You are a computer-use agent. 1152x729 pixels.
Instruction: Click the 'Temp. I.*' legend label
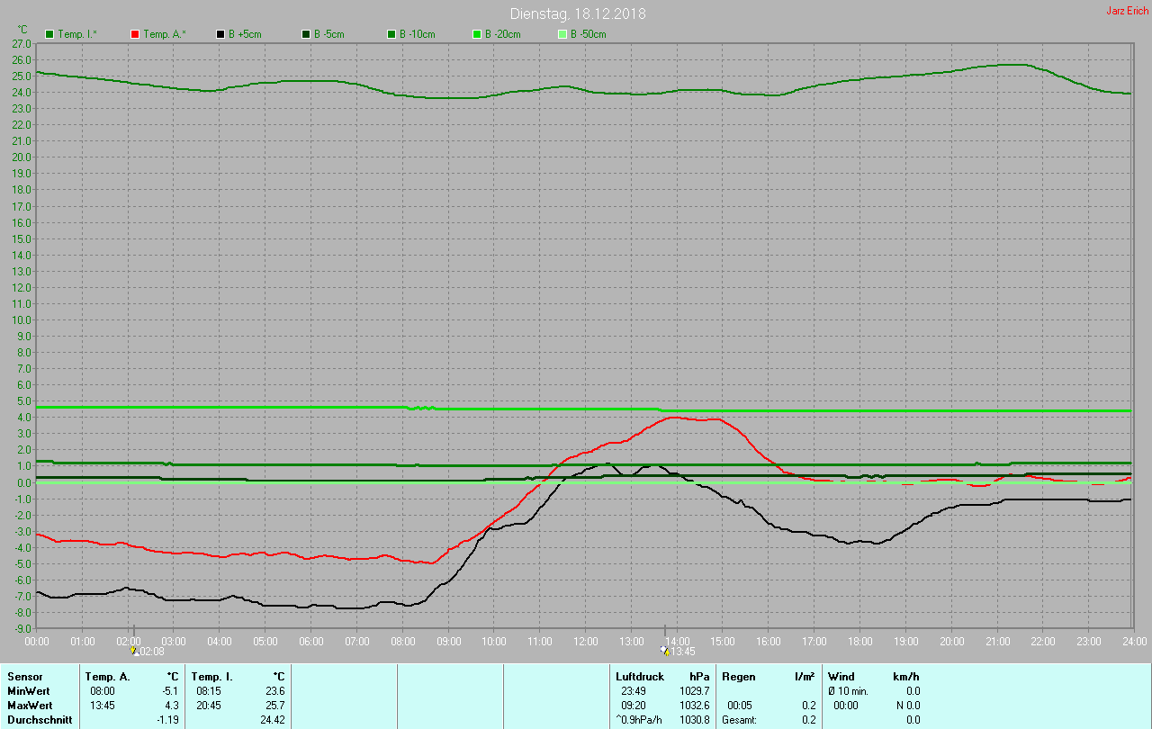pyautogui.click(x=78, y=34)
